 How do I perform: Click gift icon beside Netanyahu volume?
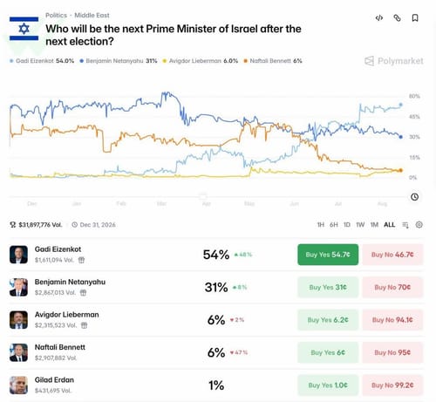point(83,292)
